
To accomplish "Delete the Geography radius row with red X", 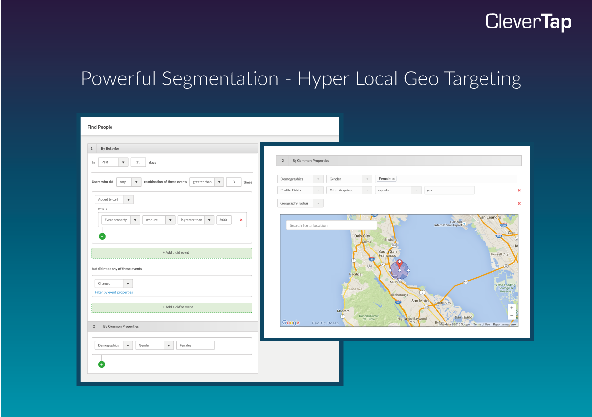I will (x=519, y=203).
